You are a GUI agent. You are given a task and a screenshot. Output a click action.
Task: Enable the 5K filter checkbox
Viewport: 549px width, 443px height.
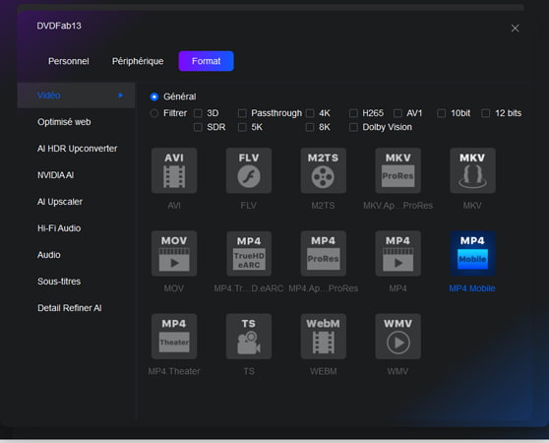click(242, 127)
